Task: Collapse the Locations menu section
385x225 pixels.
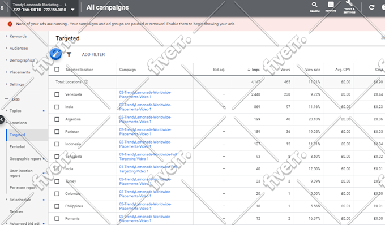Action: pos(18,123)
